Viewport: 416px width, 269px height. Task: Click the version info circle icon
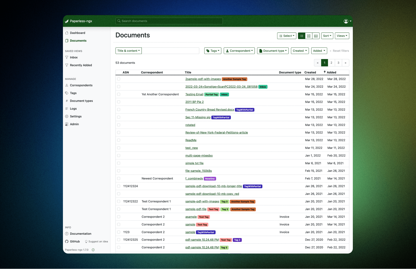coord(93,250)
